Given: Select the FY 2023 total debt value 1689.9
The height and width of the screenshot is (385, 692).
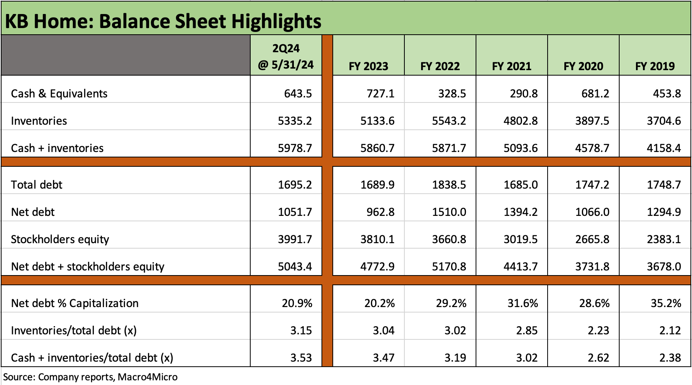Looking at the screenshot, I should tap(377, 185).
